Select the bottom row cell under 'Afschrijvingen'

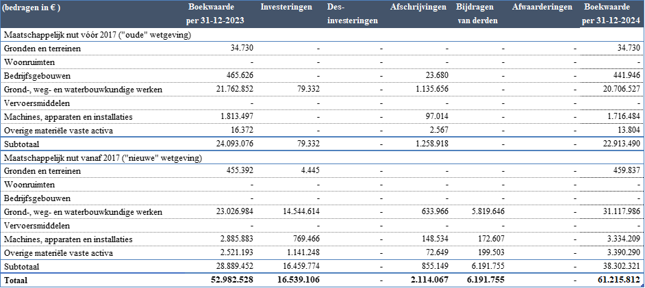[418, 280]
